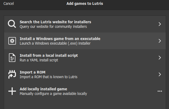Click 'Query our website for community installers'
The width and height of the screenshot is (169, 109).
click(53, 27)
